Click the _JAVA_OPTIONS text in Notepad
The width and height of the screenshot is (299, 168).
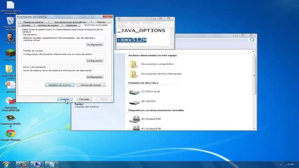click(x=141, y=30)
